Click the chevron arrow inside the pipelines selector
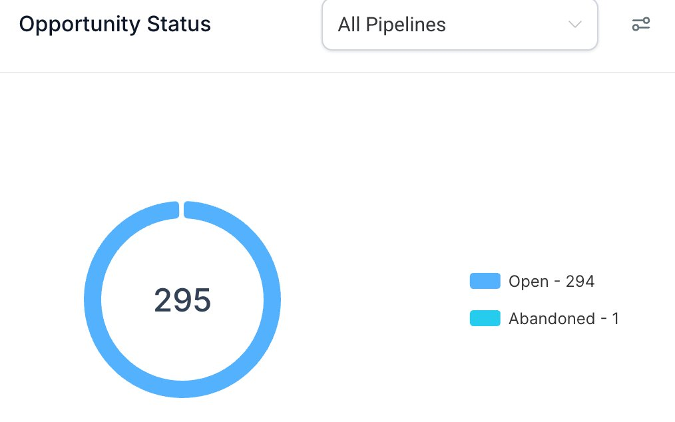Viewport: 675px width, 422px height. click(x=574, y=25)
